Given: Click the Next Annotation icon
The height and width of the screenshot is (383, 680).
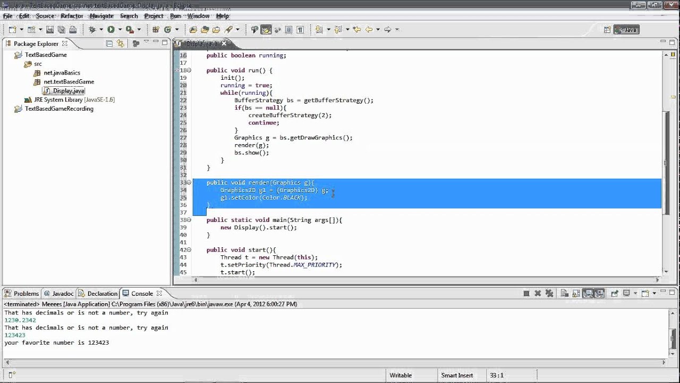Looking at the screenshot, I should point(319,30).
